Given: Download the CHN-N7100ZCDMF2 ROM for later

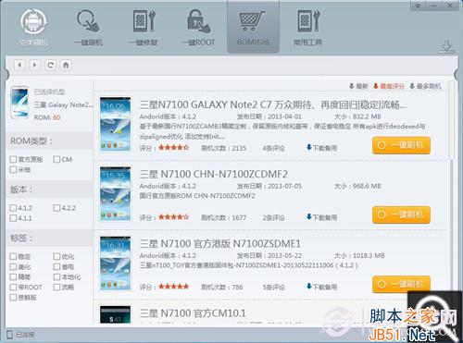Looking at the screenshot, I should [321, 217].
